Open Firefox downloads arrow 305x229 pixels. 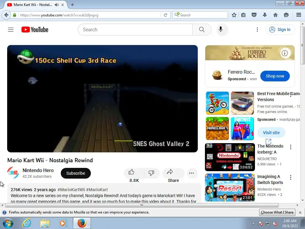(x=264, y=15)
